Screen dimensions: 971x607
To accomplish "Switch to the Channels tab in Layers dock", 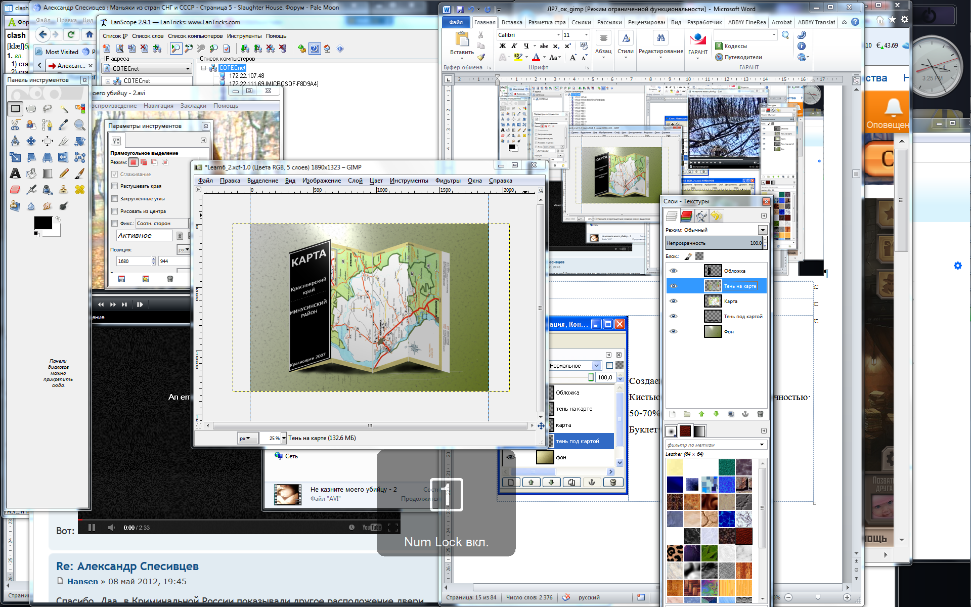I will 687,216.
